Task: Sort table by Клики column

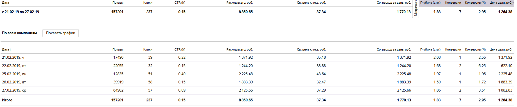Action: pyautogui.click(x=148, y=49)
